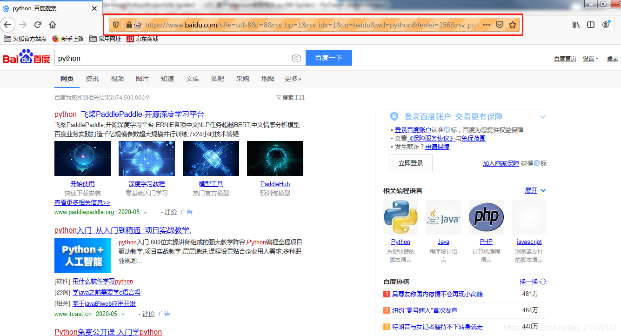621x336 pixels.
Task: Switch to the 资讯 tab
Action: click(x=92, y=79)
